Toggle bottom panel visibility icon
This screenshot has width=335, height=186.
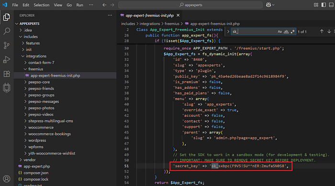[x=331, y=5]
